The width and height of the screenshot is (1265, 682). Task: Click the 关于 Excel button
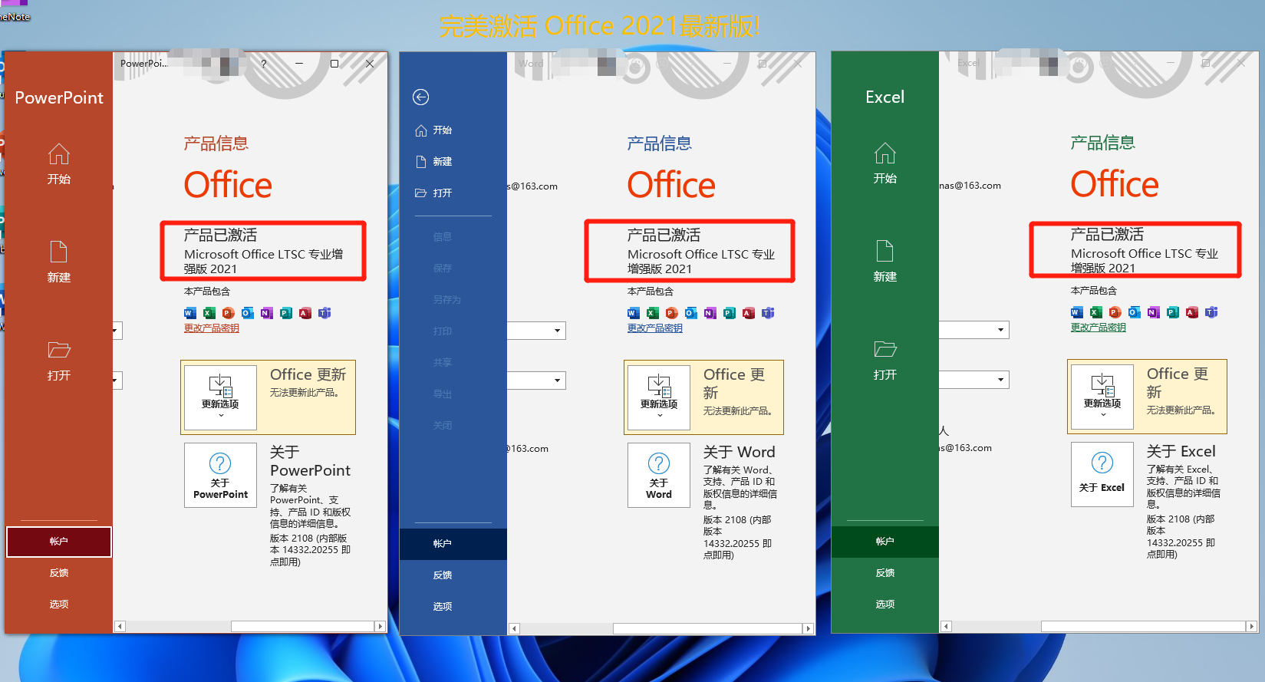tap(1102, 475)
